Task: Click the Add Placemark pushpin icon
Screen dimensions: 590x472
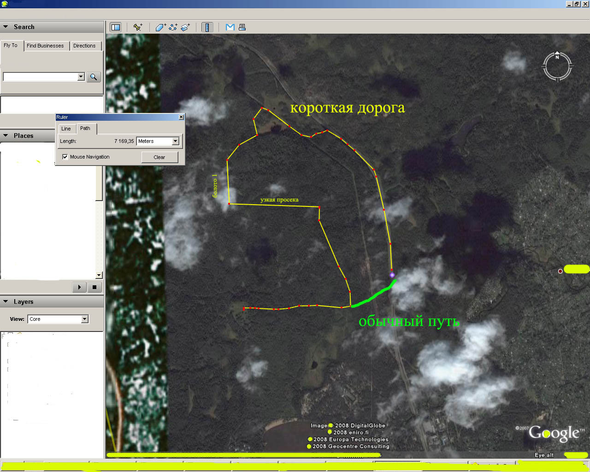Action: point(137,27)
